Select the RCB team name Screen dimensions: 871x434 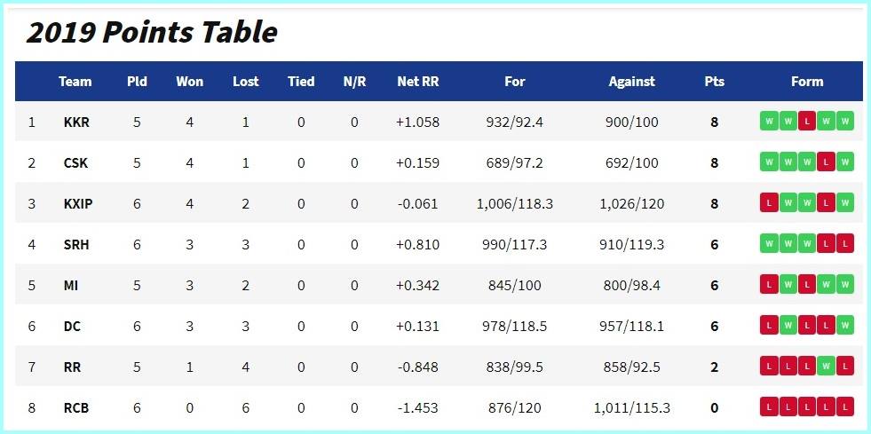[x=76, y=408]
